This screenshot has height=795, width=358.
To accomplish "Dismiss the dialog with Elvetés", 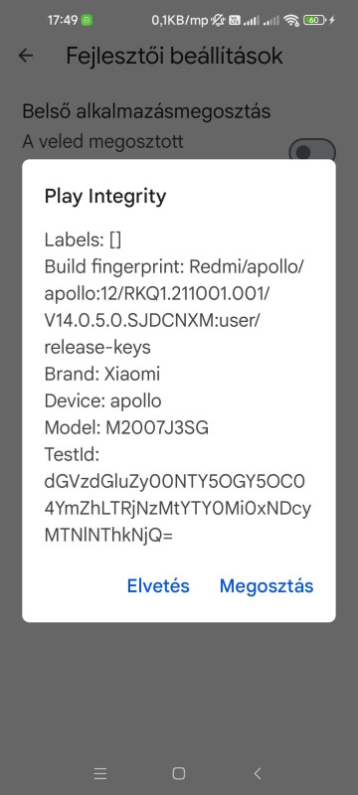I will (158, 585).
